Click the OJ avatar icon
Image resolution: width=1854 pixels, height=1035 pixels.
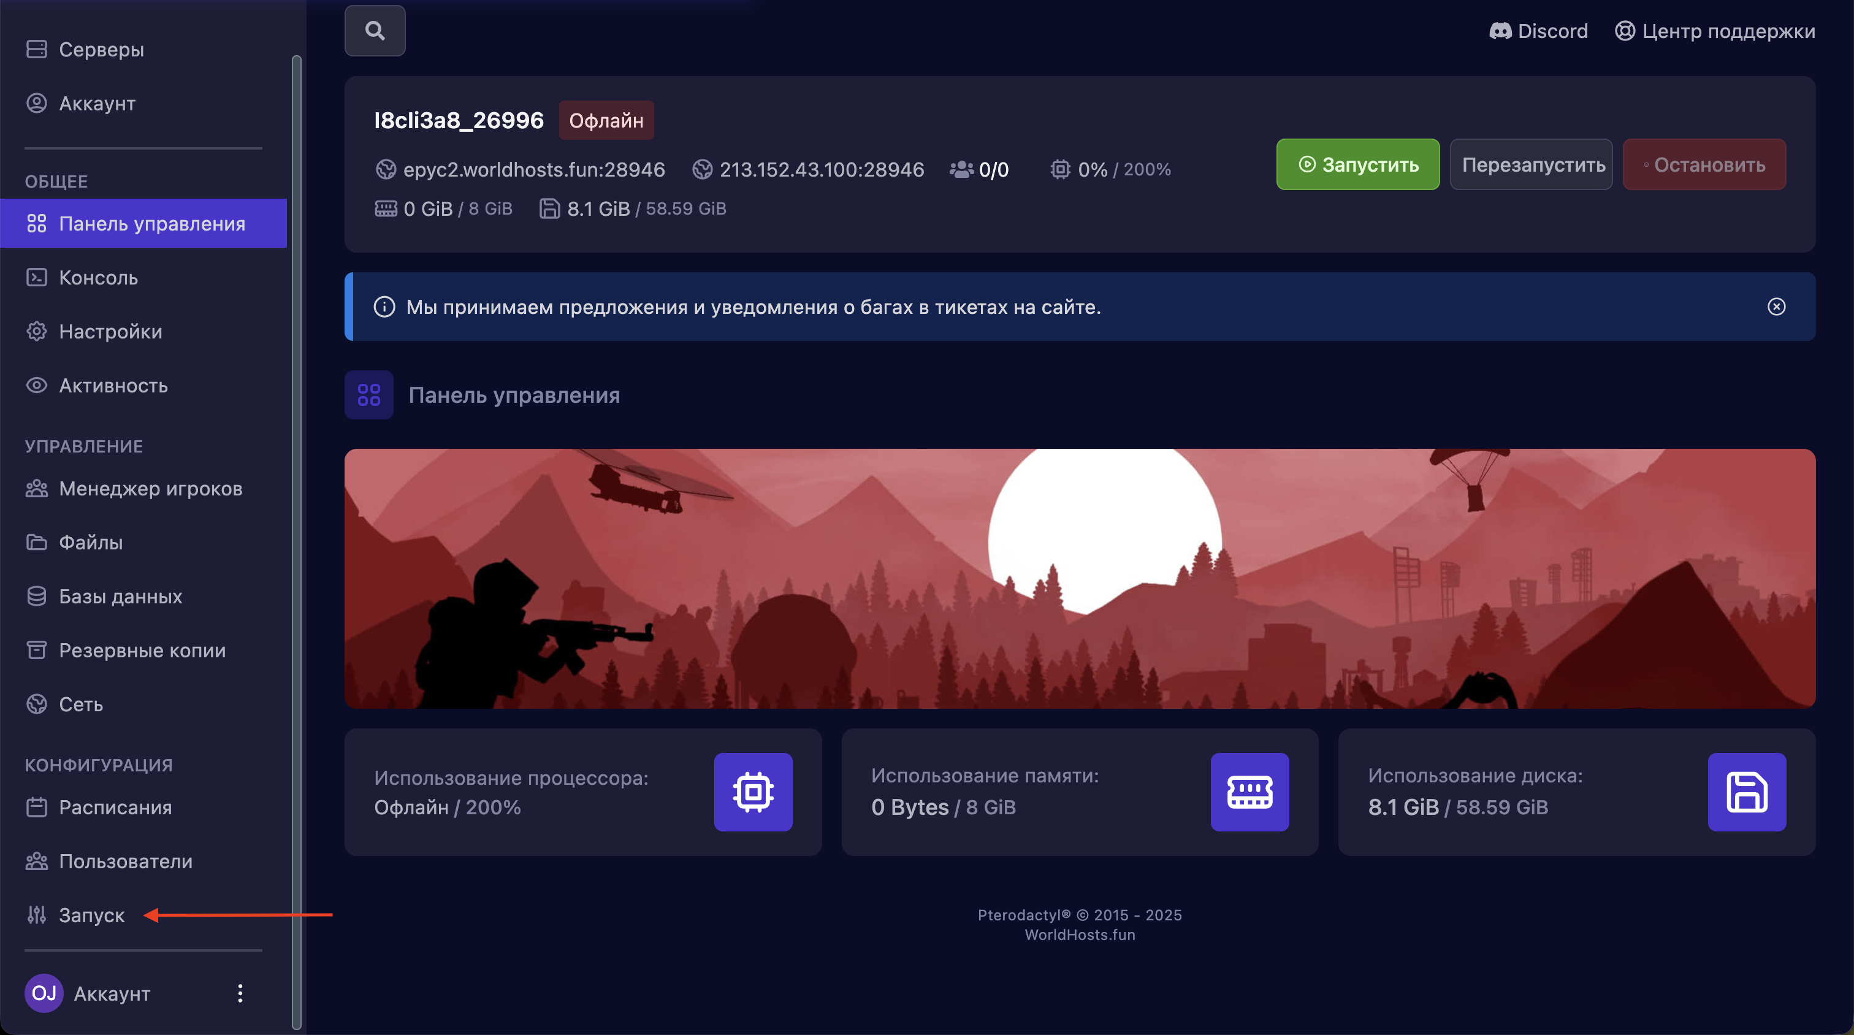pos(44,993)
